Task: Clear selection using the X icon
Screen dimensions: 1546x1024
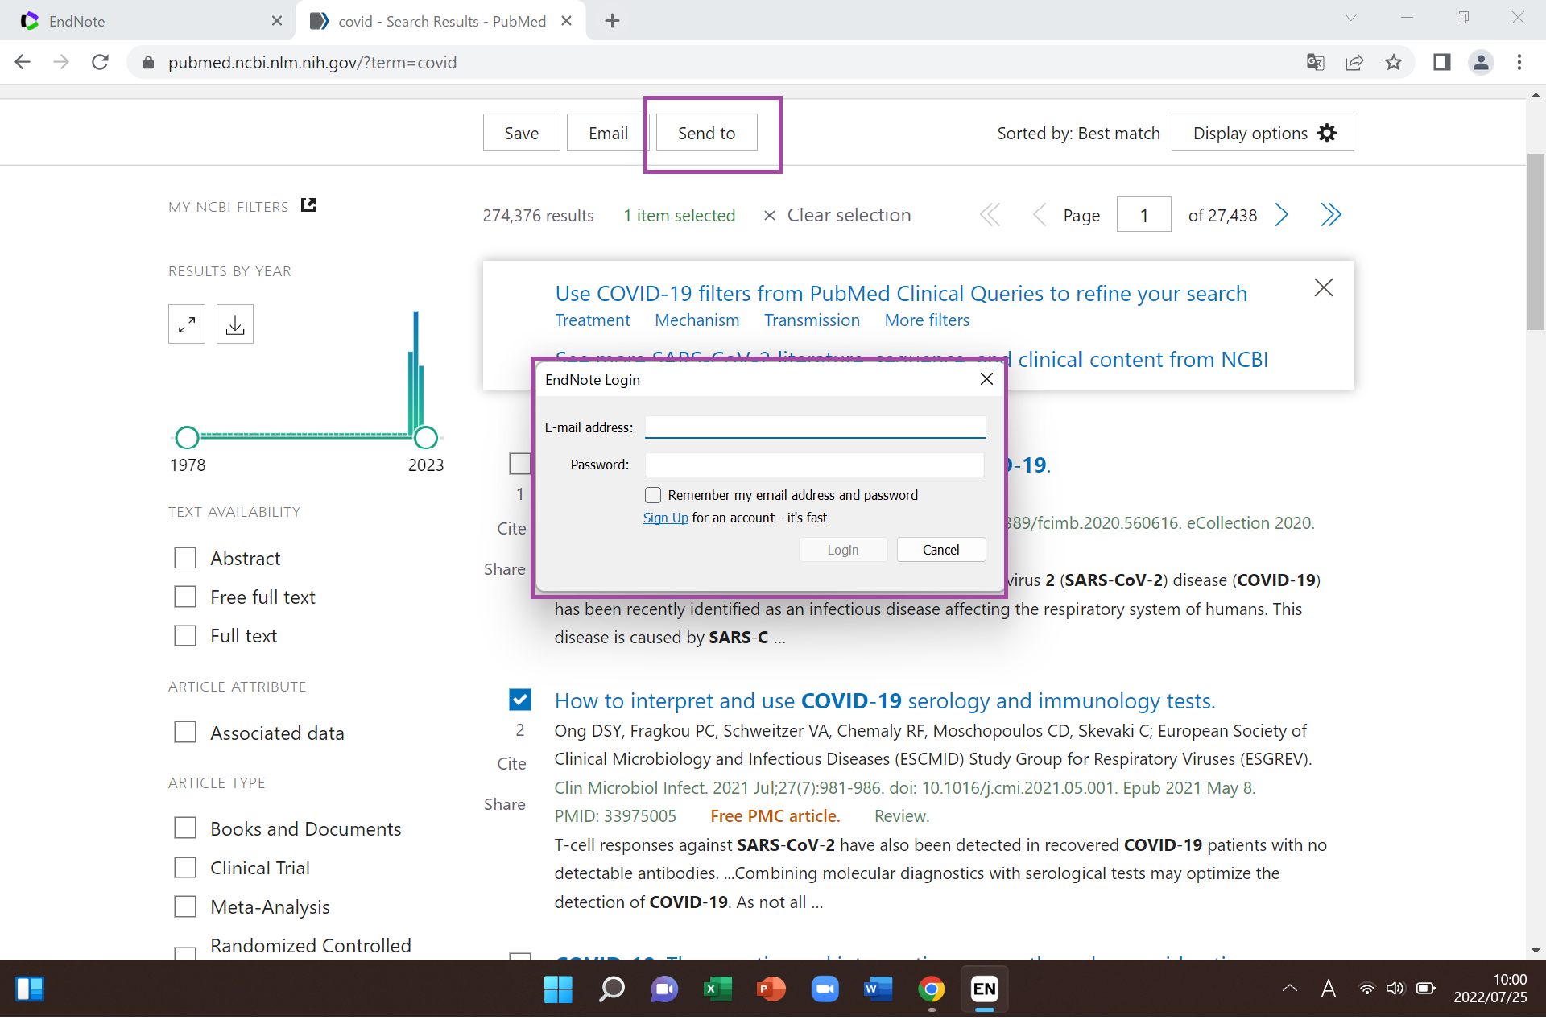Action: (x=769, y=215)
